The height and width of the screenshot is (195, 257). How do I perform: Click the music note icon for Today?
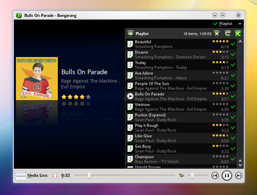[x=130, y=65]
